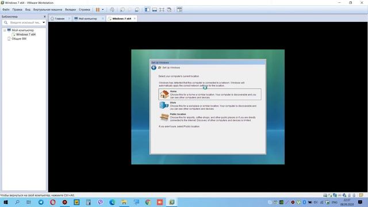The image size is (368, 207).
Task: Send Ctrl+Alt+Del to the virtual machine
Action: click(x=112, y=10)
